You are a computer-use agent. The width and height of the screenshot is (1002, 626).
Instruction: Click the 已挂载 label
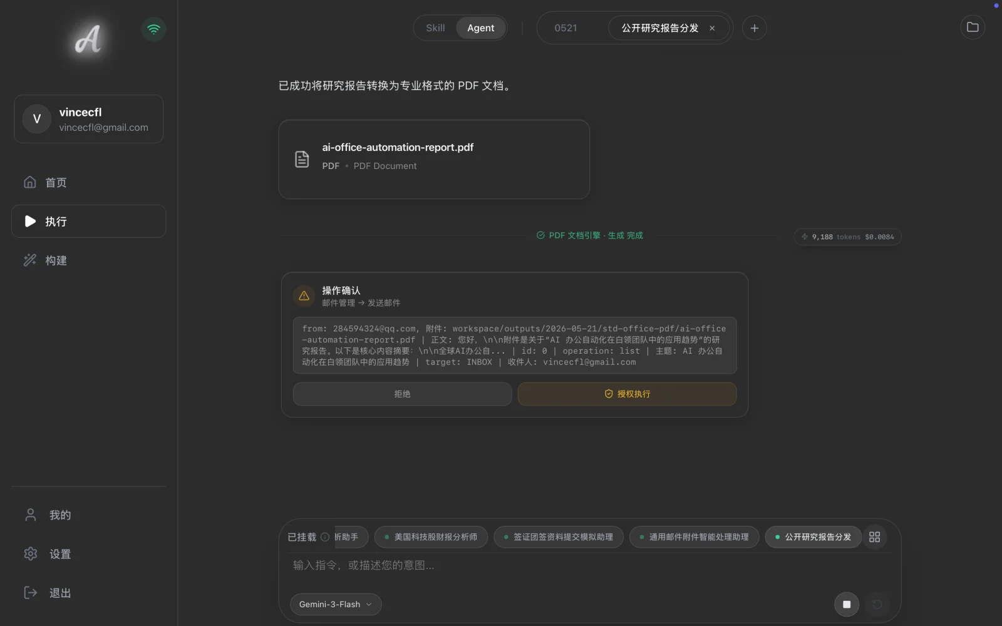[x=302, y=537]
